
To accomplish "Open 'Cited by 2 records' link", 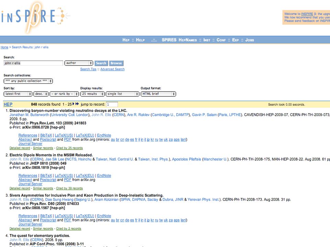I will pos(68,229).
